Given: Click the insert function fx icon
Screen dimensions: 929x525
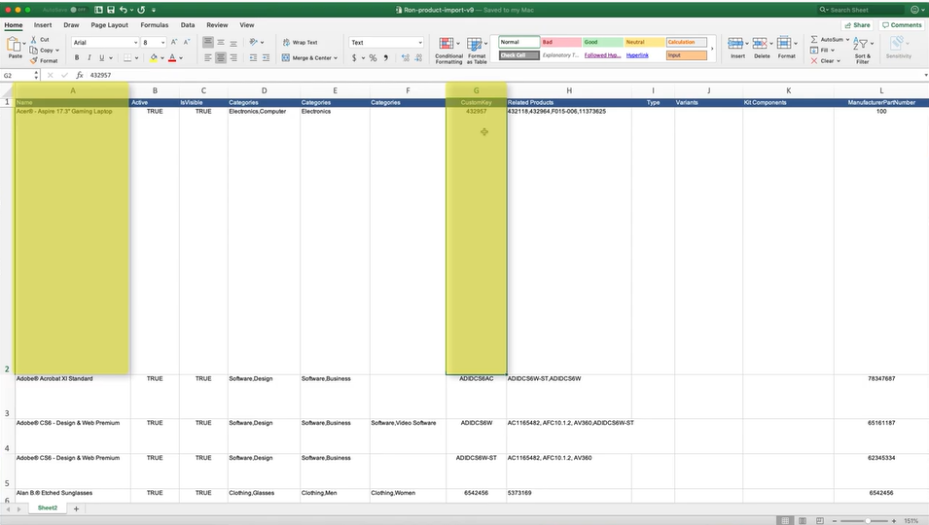Looking at the screenshot, I should [x=80, y=75].
